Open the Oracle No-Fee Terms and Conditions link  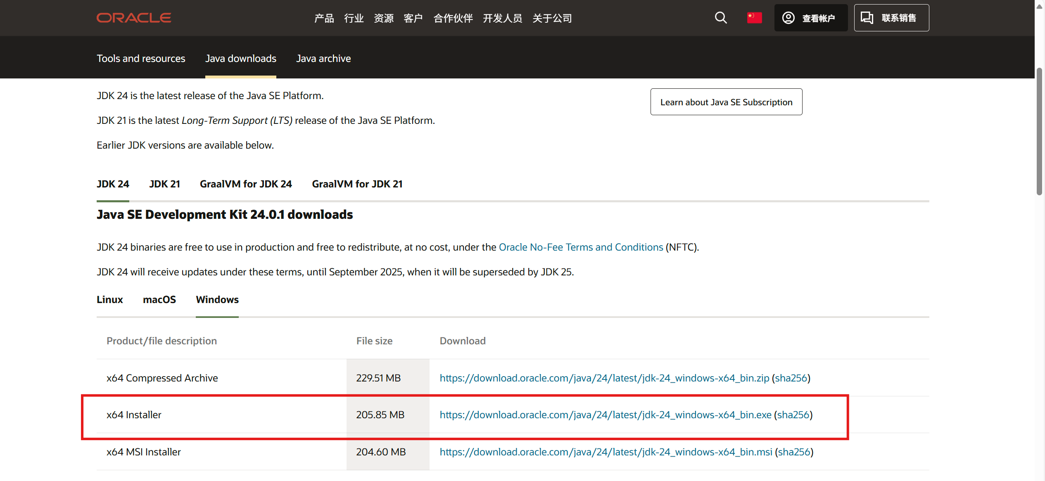[x=581, y=247]
